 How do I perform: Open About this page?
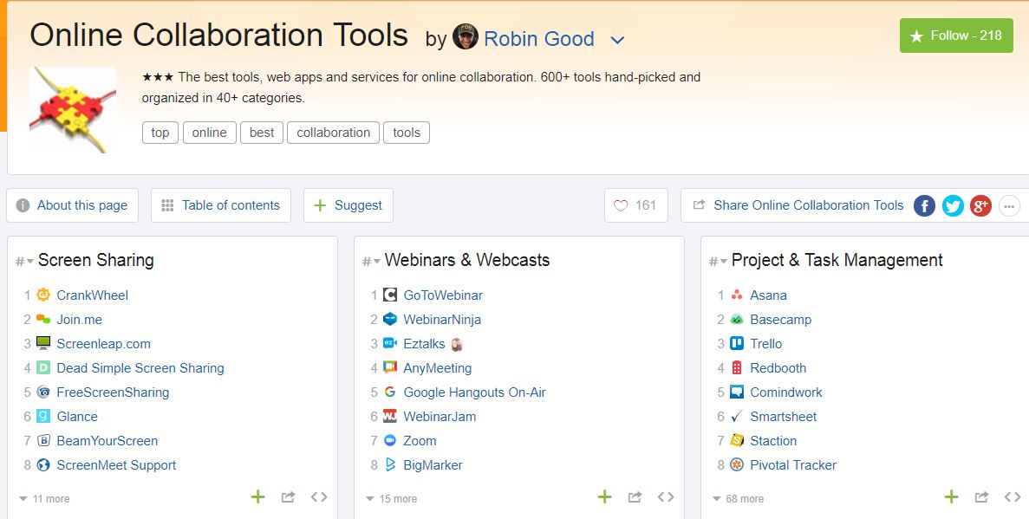[71, 205]
